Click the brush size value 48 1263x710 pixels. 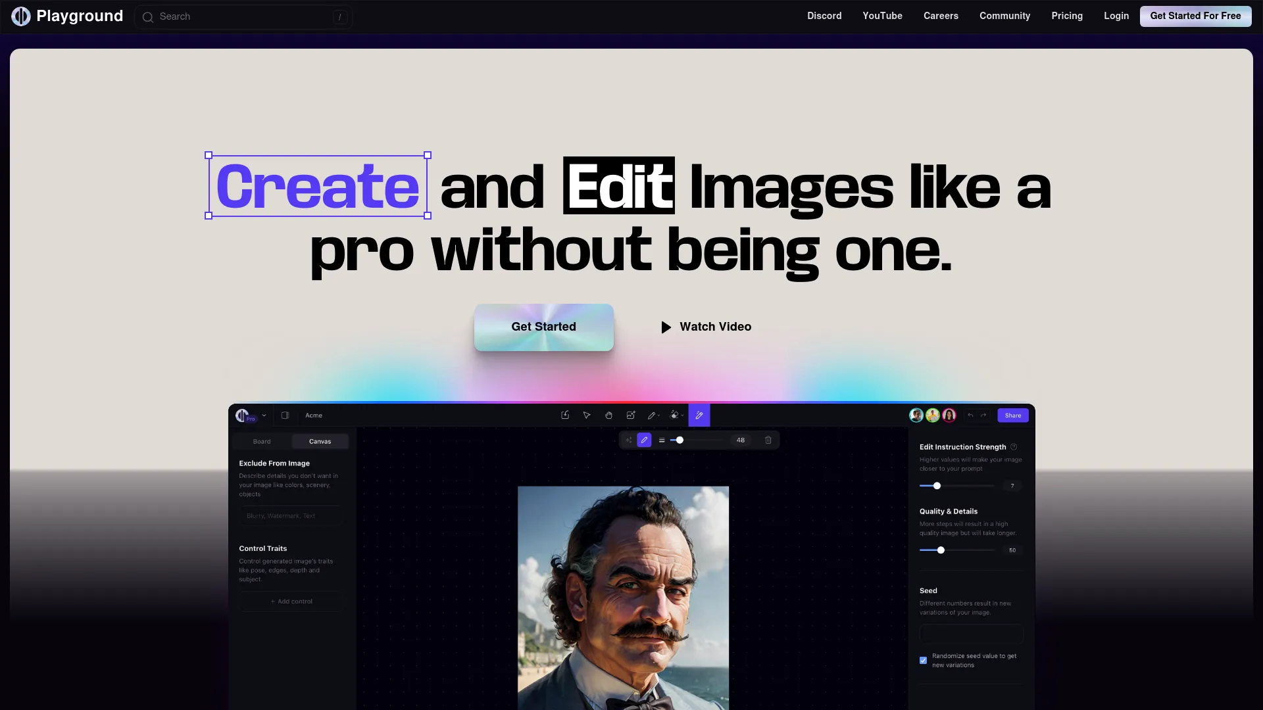[x=741, y=440]
